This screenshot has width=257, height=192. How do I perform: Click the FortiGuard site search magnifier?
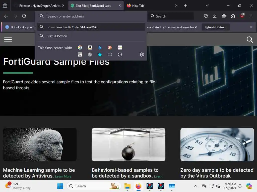(x=250, y=39)
